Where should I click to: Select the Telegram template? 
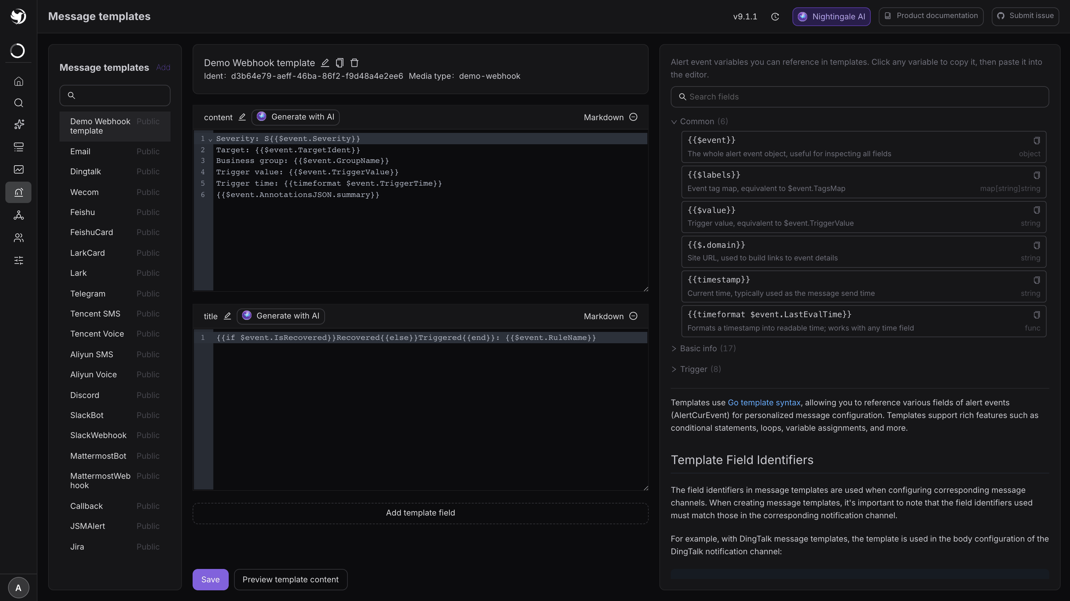(115, 294)
